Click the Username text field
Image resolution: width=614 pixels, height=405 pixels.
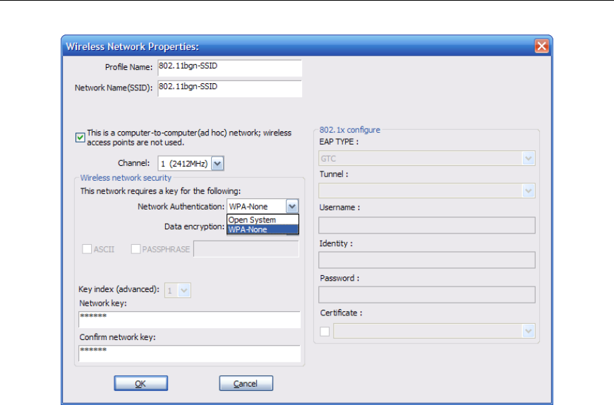(427, 225)
